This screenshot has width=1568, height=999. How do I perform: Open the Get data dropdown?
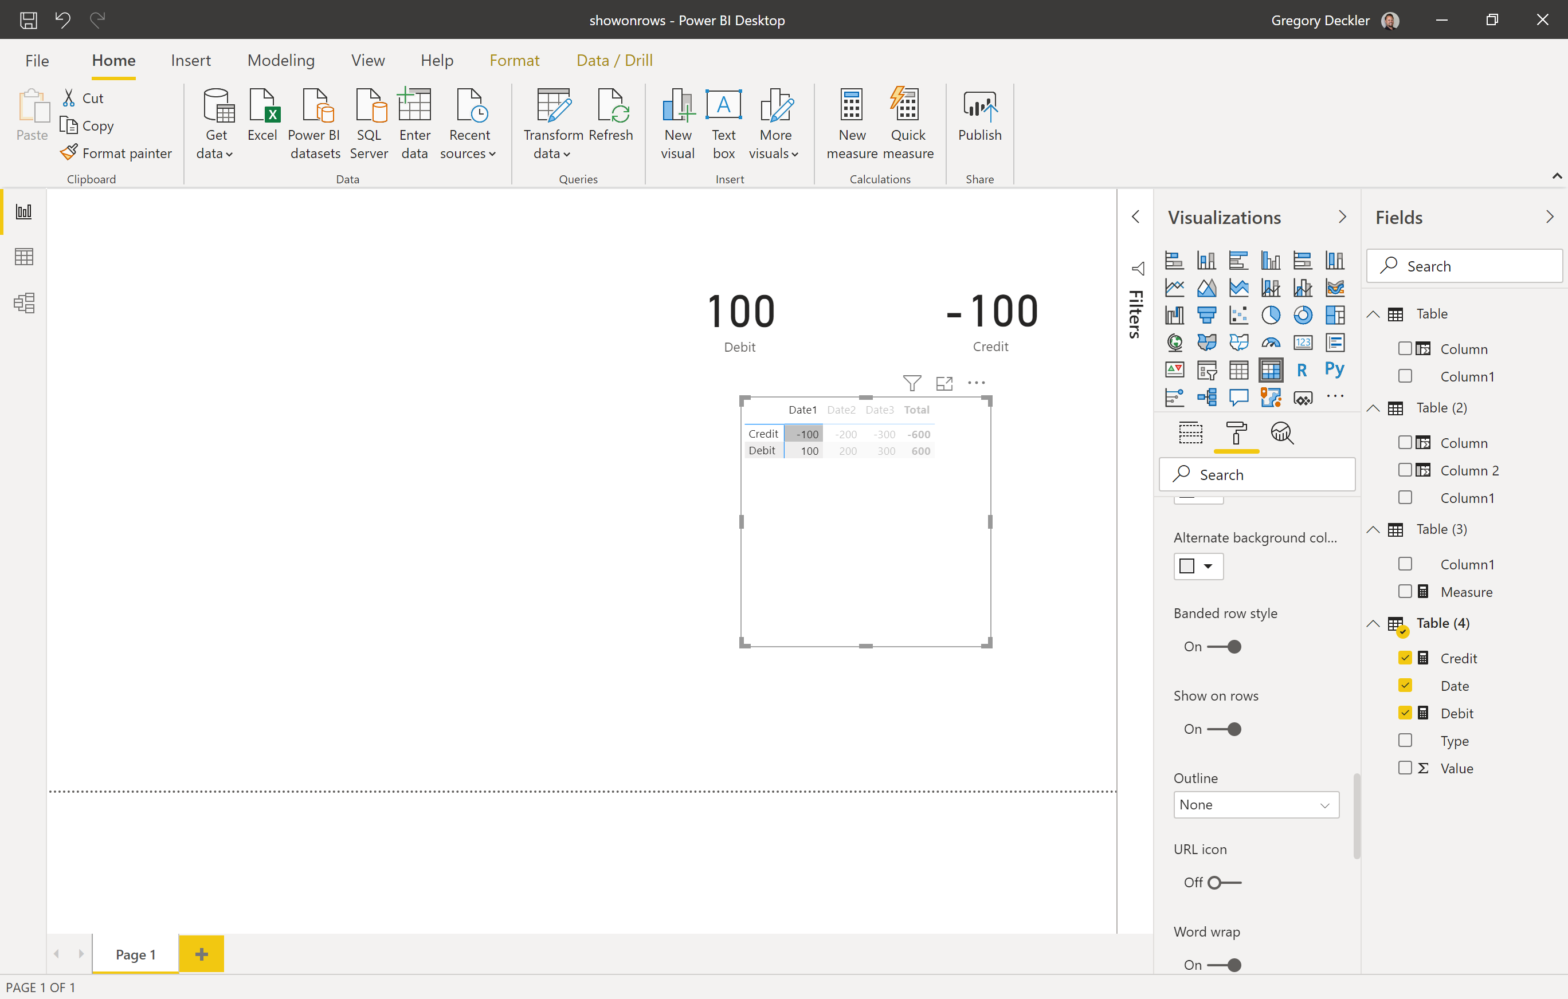tap(215, 124)
